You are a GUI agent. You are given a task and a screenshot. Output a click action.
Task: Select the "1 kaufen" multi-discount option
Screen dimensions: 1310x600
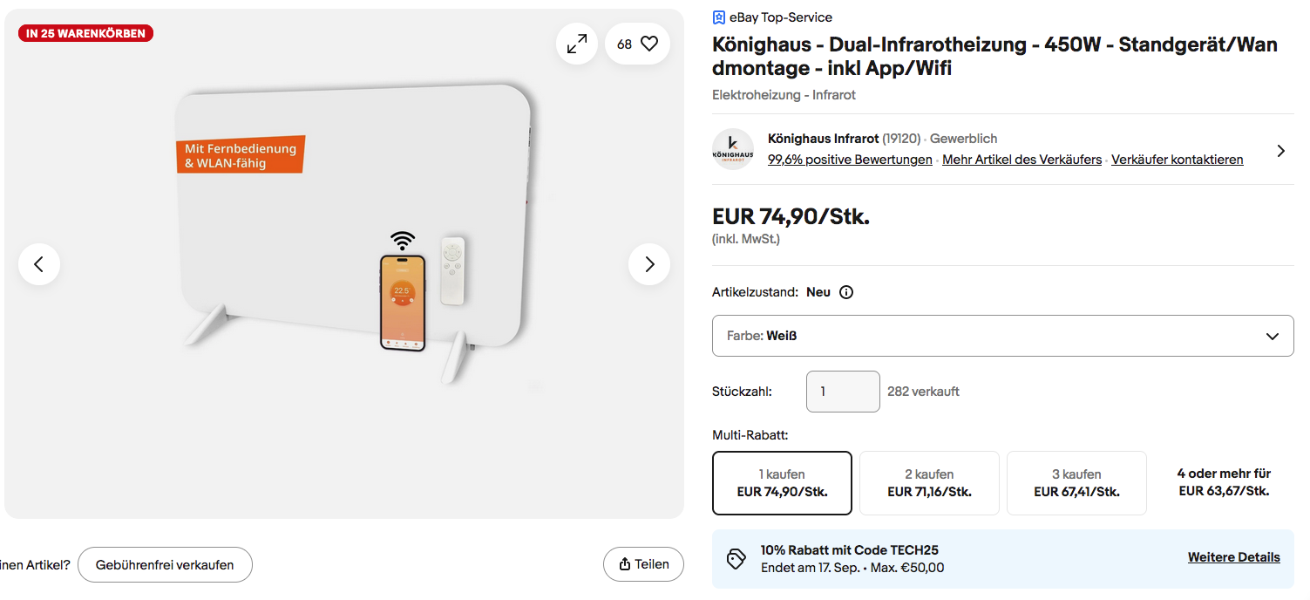point(782,483)
